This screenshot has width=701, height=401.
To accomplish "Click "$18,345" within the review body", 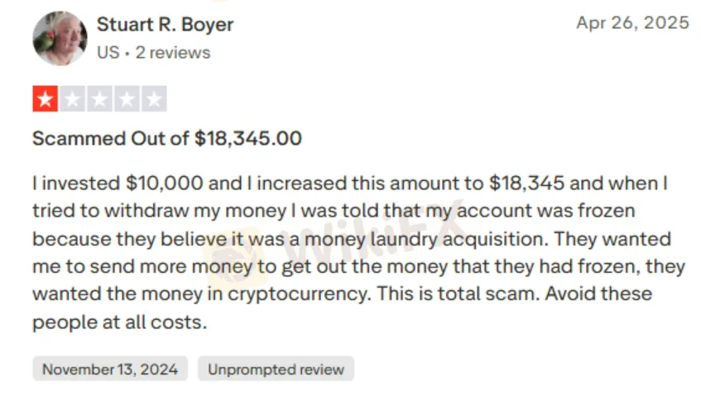I will (526, 183).
